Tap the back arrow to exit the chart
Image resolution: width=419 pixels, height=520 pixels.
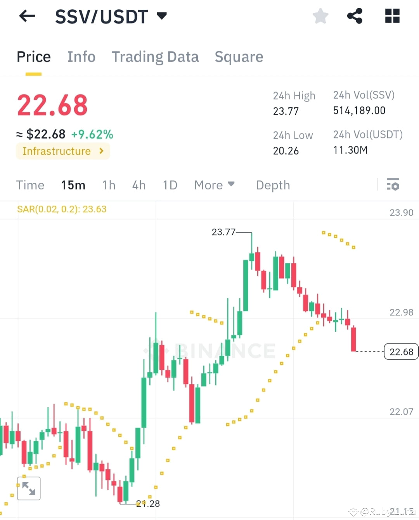(x=26, y=16)
